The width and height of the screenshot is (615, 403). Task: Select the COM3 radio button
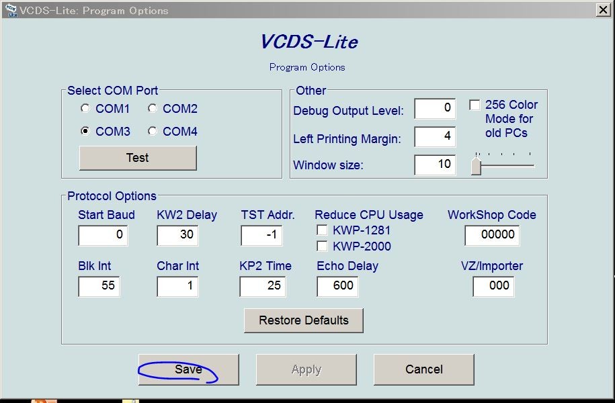coord(85,131)
